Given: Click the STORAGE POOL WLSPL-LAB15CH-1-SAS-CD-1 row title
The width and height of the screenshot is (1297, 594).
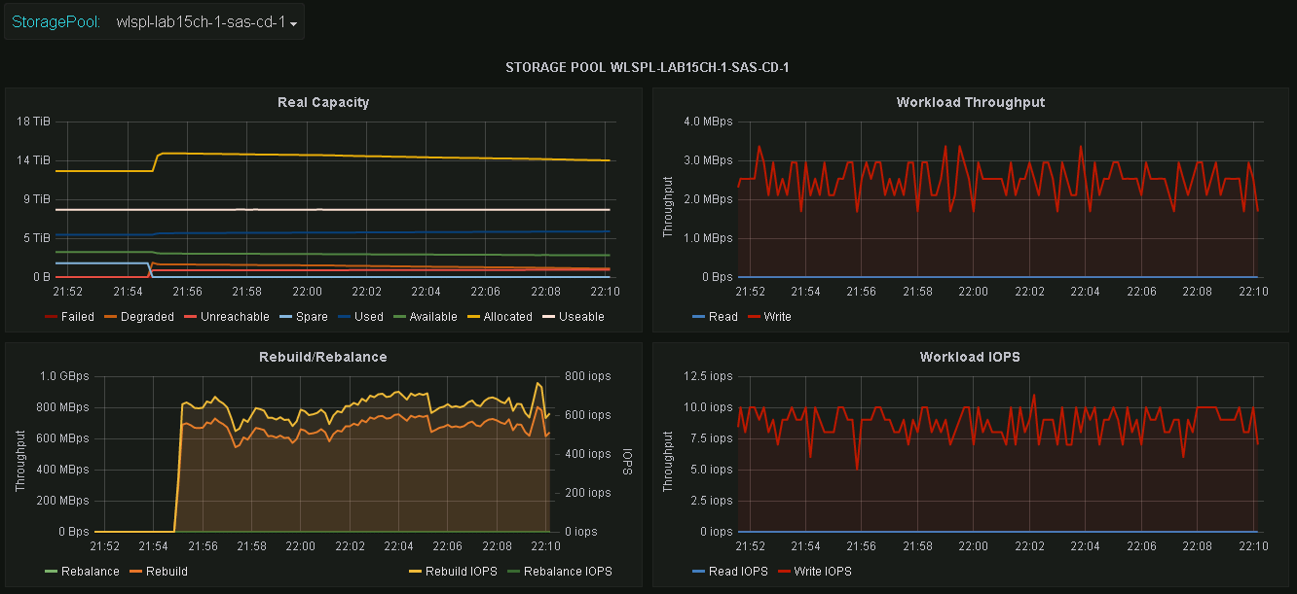Looking at the screenshot, I should pyautogui.click(x=648, y=67).
